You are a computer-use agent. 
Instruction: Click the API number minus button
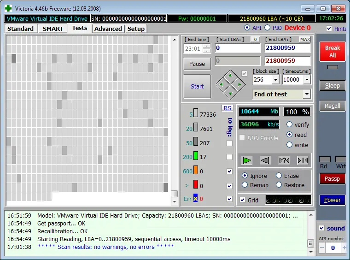pos(321,248)
